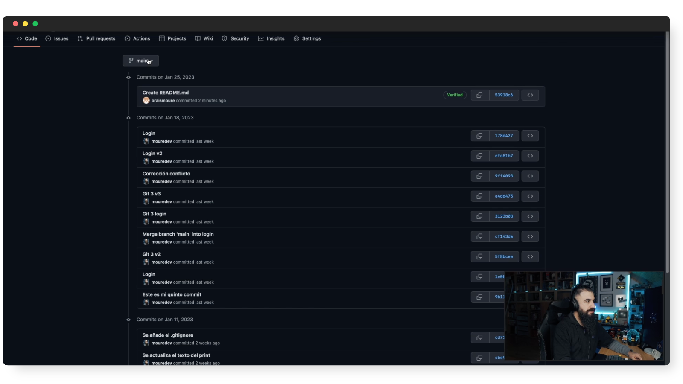The width and height of the screenshot is (683, 384).
Task: Browse files at commit 178d427
Action: (530, 136)
